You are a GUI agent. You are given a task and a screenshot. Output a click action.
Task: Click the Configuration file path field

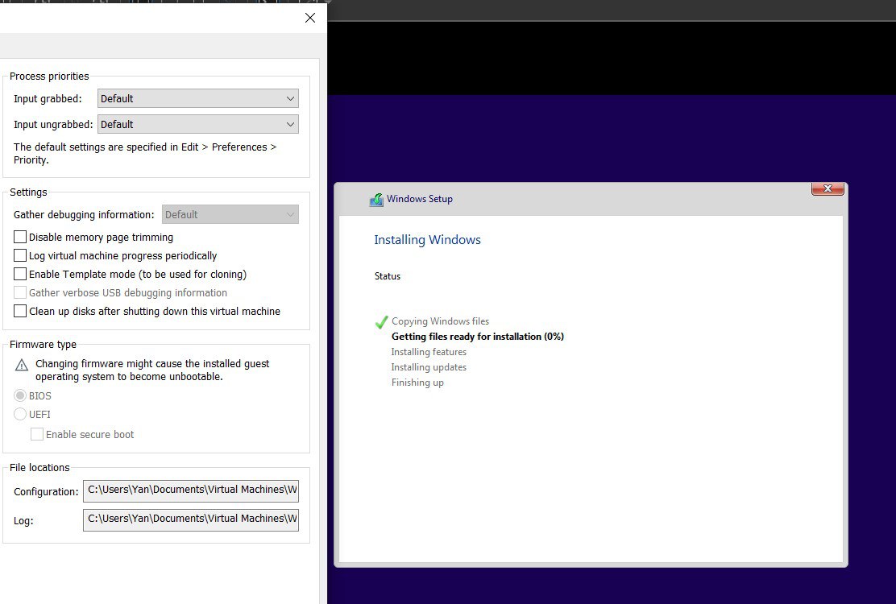point(191,490)
